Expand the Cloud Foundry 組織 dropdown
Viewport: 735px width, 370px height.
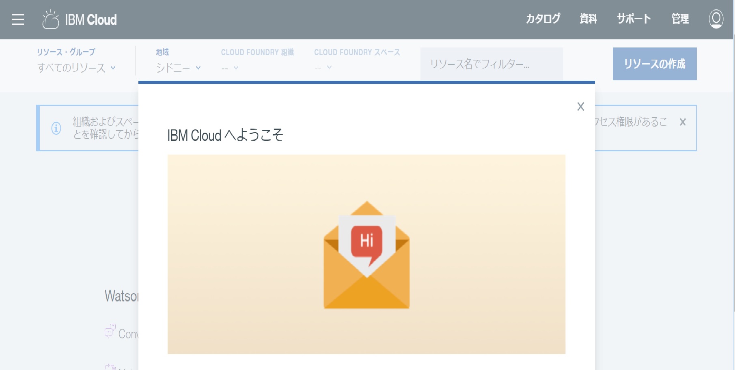click(x=230, y=68)
